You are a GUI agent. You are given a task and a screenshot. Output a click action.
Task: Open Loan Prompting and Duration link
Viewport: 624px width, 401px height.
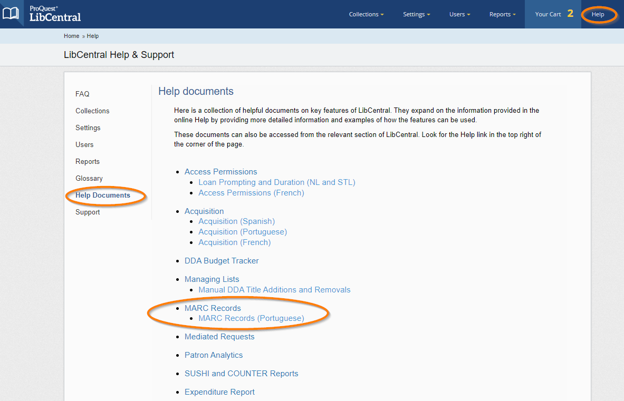tap(276, 182)
